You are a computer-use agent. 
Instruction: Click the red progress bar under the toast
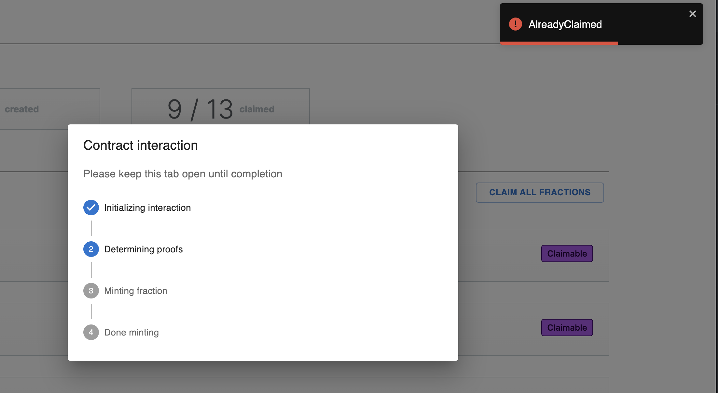click(559, 43)
